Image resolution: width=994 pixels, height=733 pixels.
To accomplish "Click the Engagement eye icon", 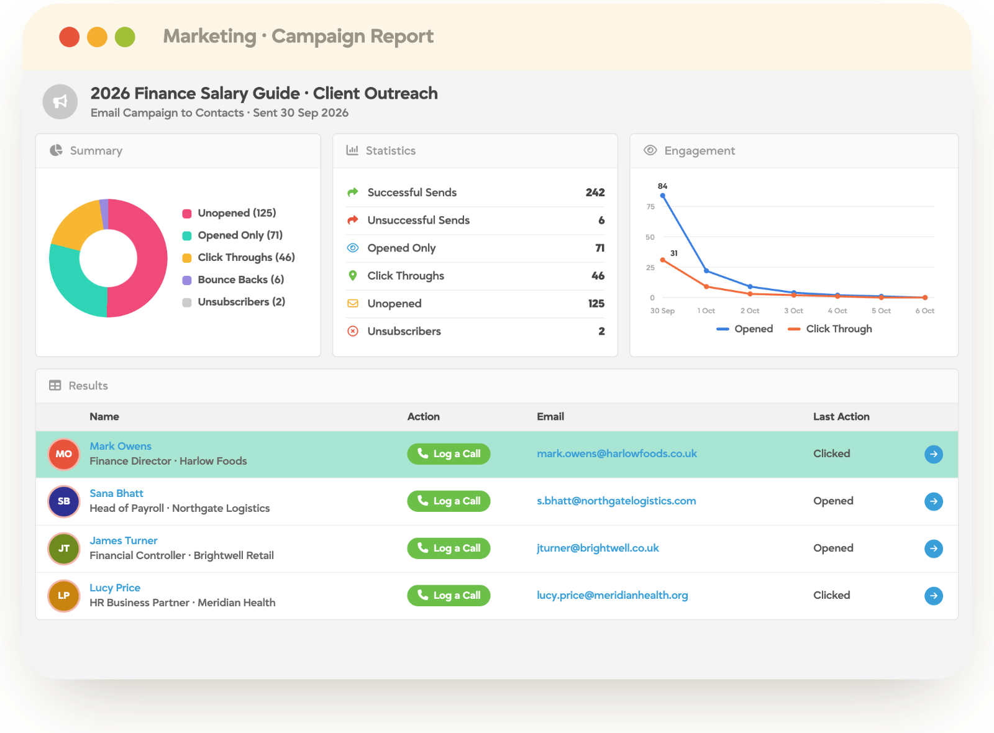I will pos(650,150).
